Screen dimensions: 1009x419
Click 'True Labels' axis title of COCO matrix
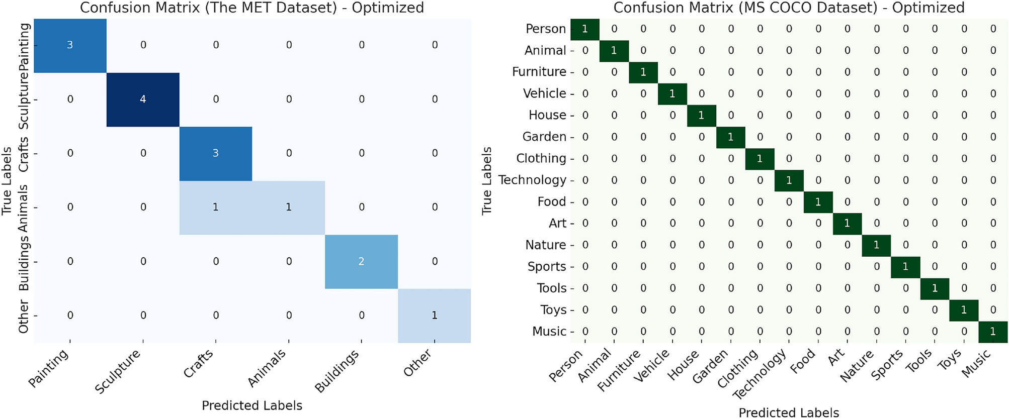[x=487, y=181]
